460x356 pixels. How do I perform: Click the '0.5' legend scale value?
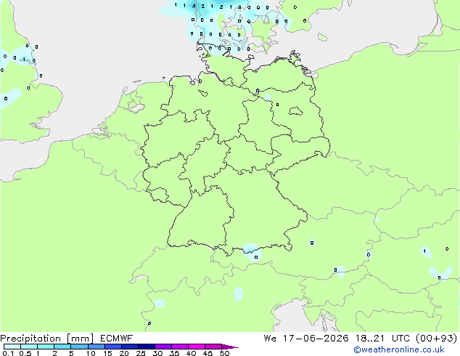[25, 353]
